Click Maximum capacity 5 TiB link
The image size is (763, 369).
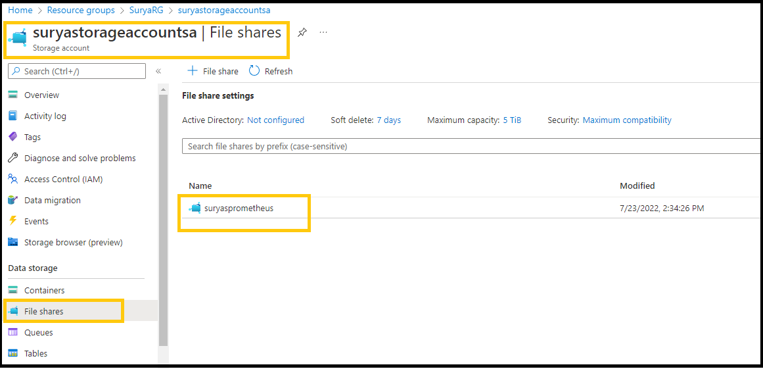click(x=512, y=120)
